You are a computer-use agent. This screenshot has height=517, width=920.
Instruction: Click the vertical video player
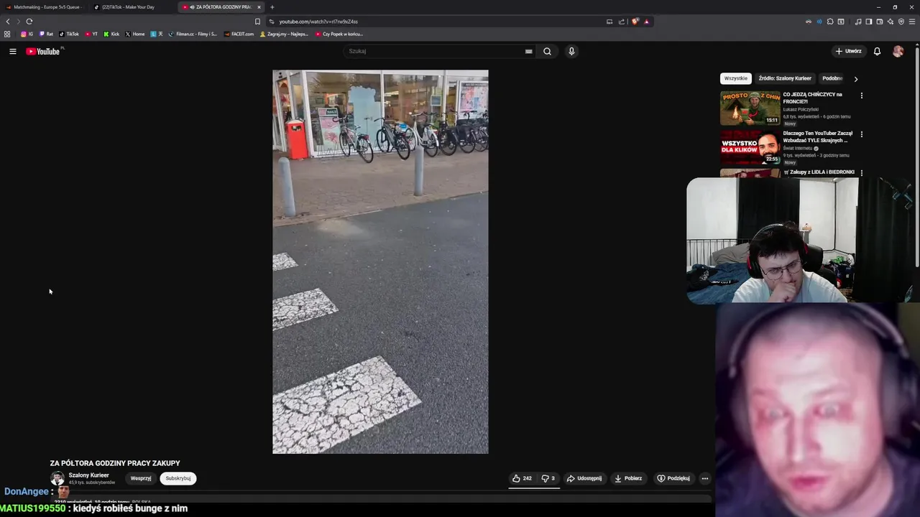[x=380, y=261]
